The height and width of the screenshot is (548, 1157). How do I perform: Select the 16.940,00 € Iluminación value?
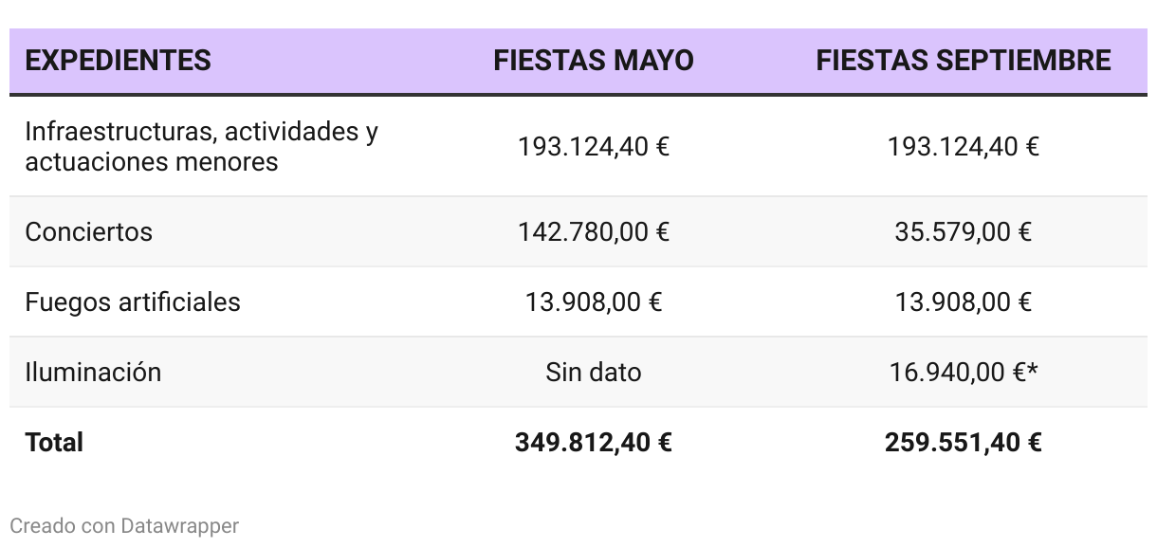958,373
